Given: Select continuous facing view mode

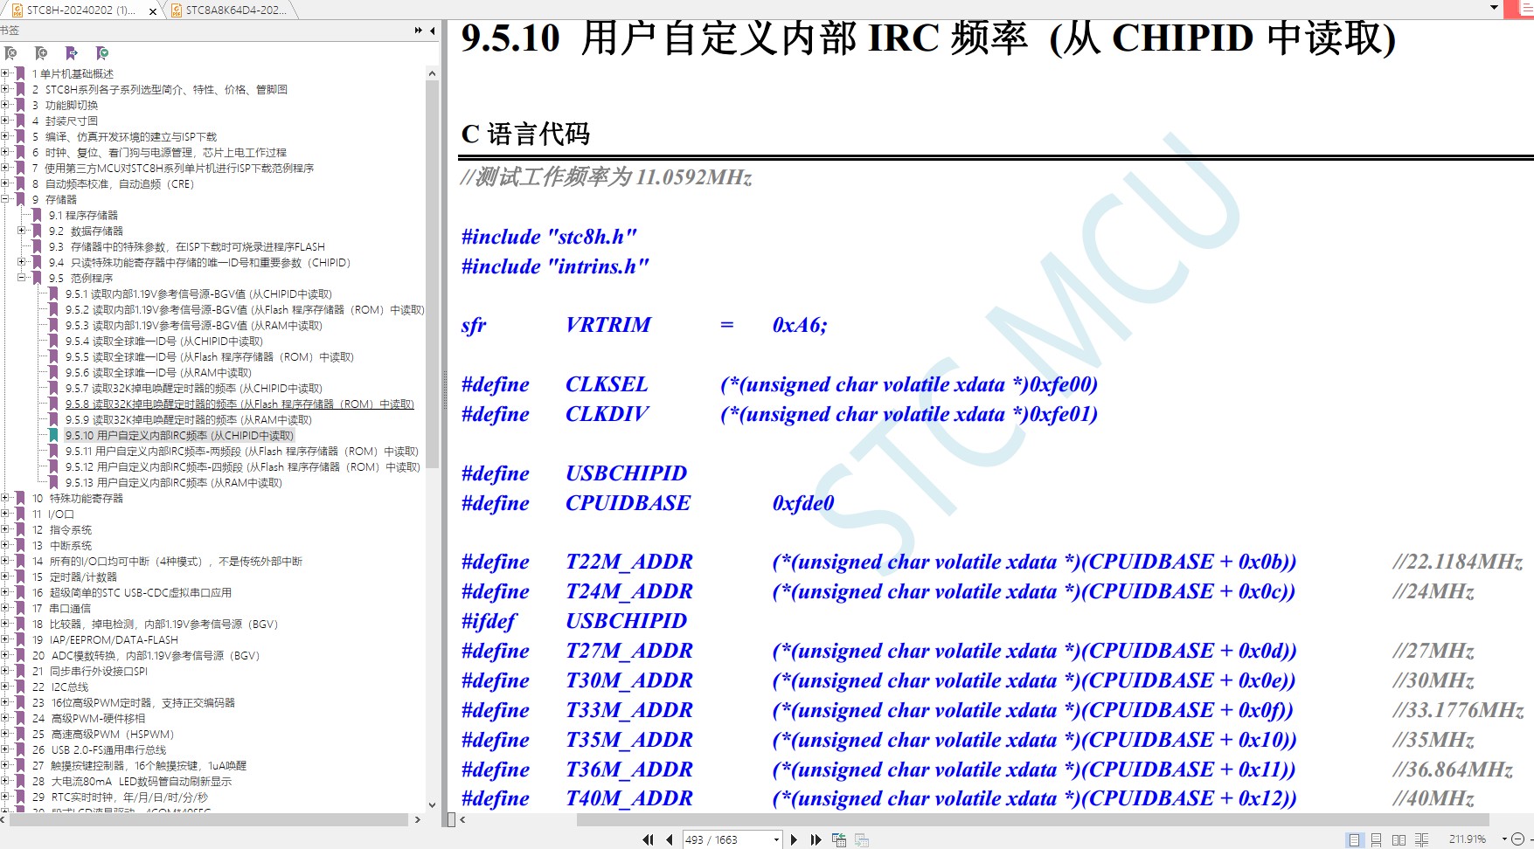Looking at the screenshot, I should (x=1421, y=839).
